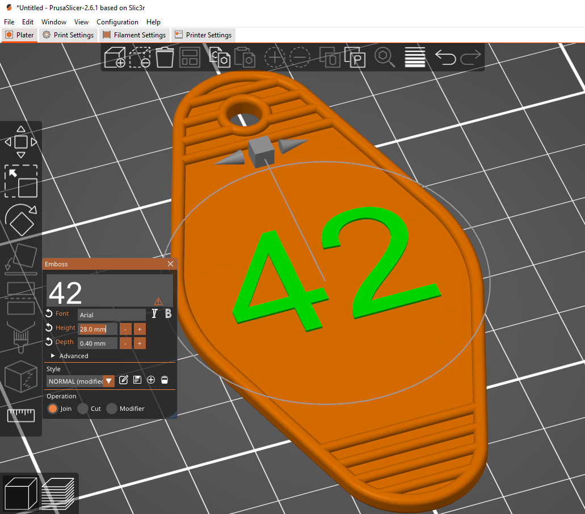The height and width of the screenshot is (514, 585).
Task: Toggle bold text with the B button
Action: pos(169,313)
